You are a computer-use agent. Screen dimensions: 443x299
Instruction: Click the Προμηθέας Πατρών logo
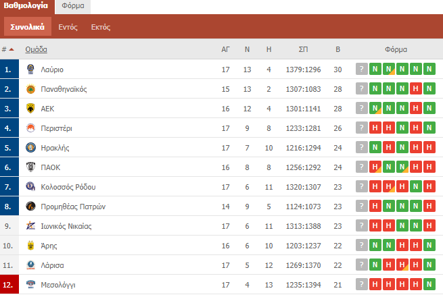30,207
